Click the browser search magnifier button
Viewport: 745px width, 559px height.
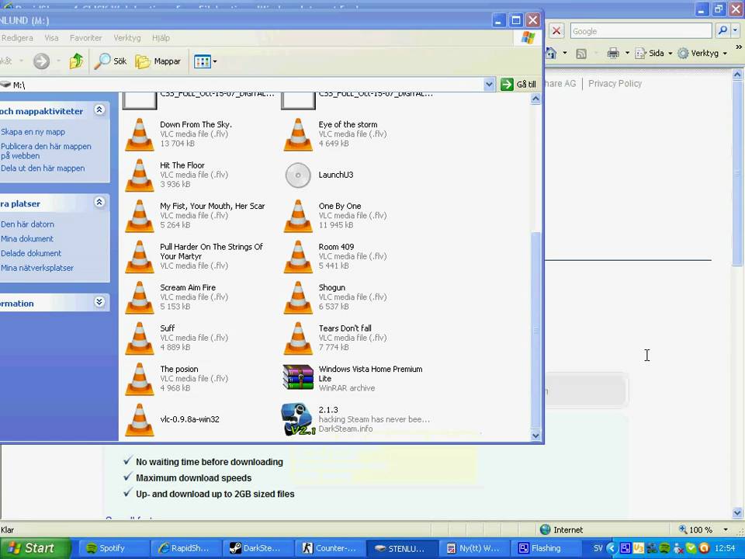point(722,30)
